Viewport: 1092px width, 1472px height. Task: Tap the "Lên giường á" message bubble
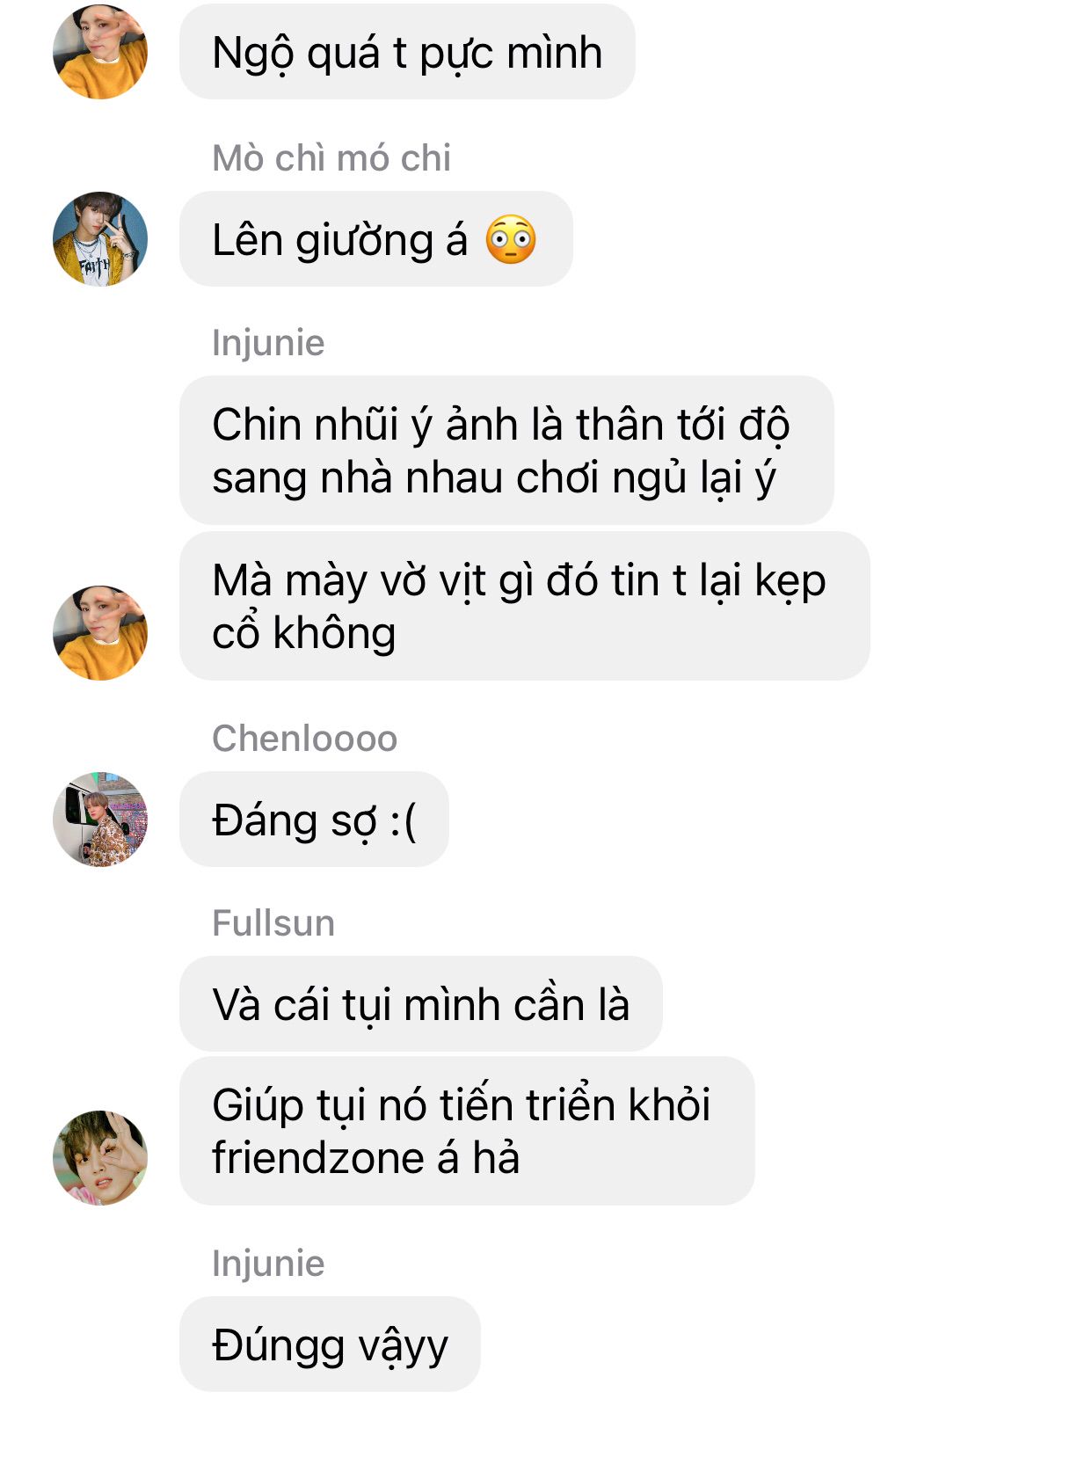point(376,239)
